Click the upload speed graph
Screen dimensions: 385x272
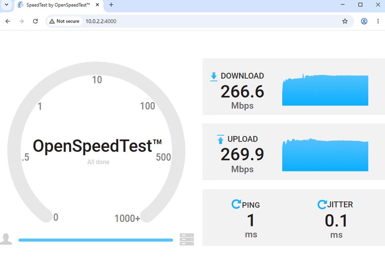[x=325, y=155]
